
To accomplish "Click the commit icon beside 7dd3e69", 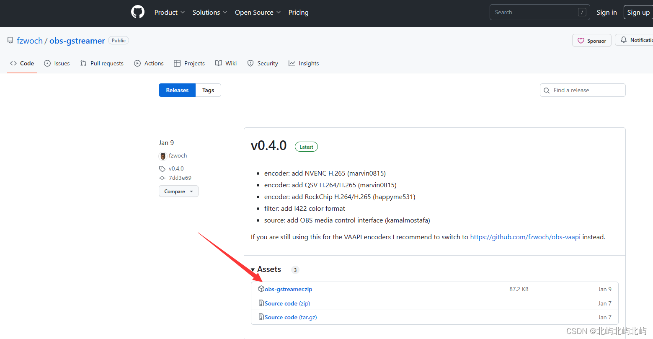I will [162, 178].
